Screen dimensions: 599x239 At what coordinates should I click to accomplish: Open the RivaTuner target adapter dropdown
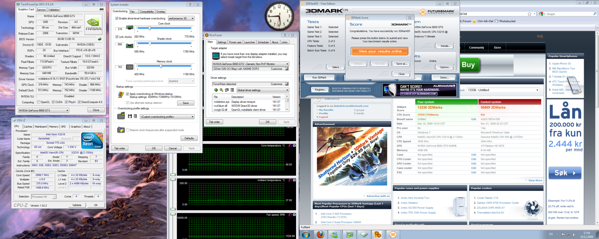pos(251,64)
